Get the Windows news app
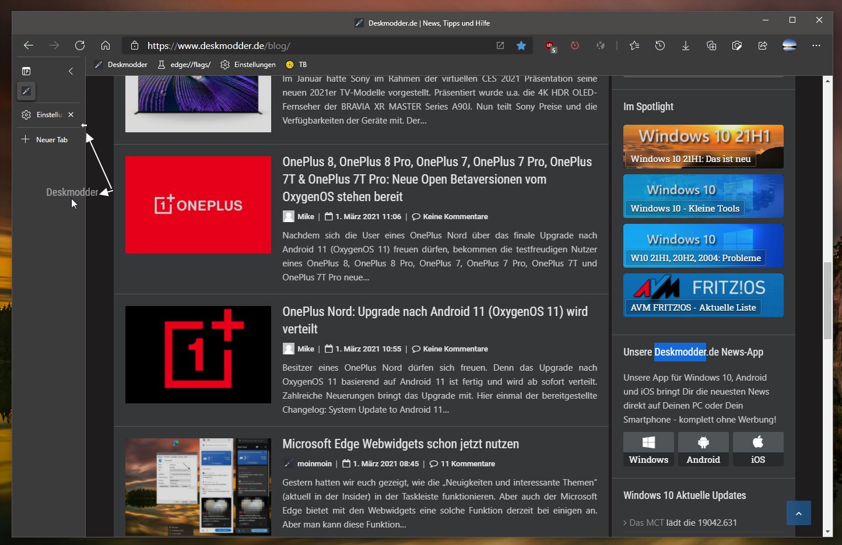 [648, 449]
